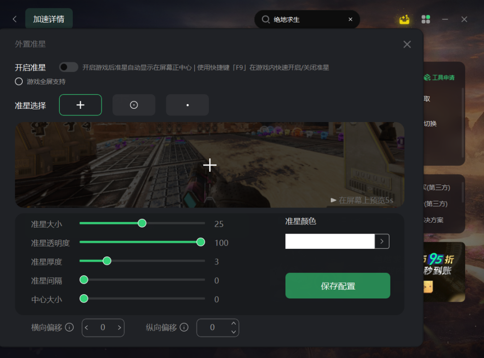Click the search magnifier icon
484x358 pixels.
(x=266, y=19)
